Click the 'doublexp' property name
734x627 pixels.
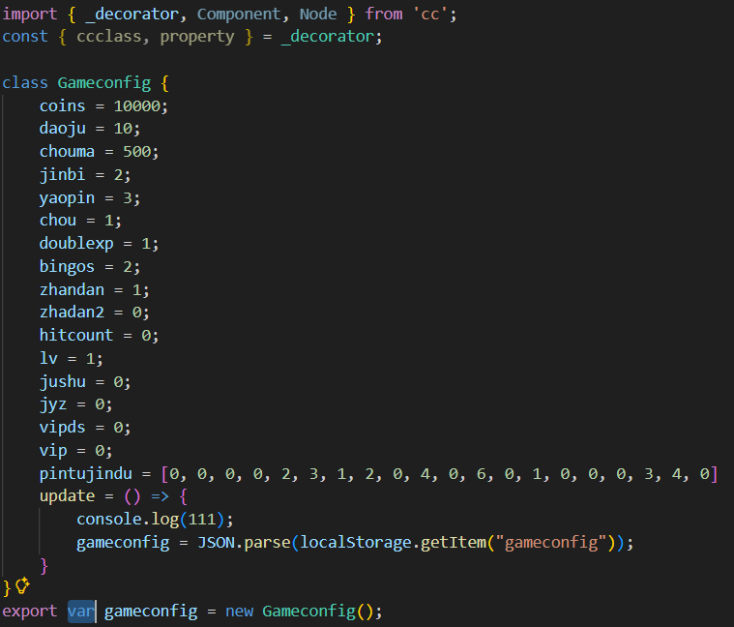point(76,244)
